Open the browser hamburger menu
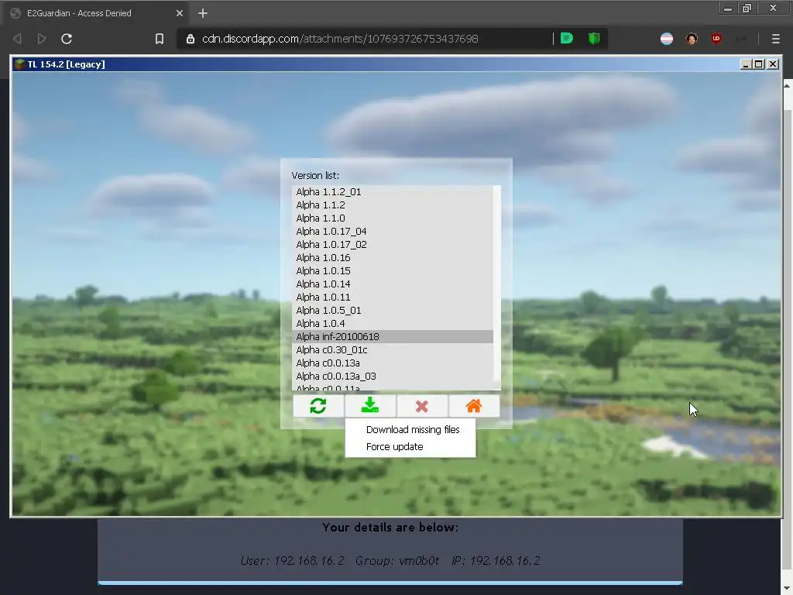 pos(775,39)
